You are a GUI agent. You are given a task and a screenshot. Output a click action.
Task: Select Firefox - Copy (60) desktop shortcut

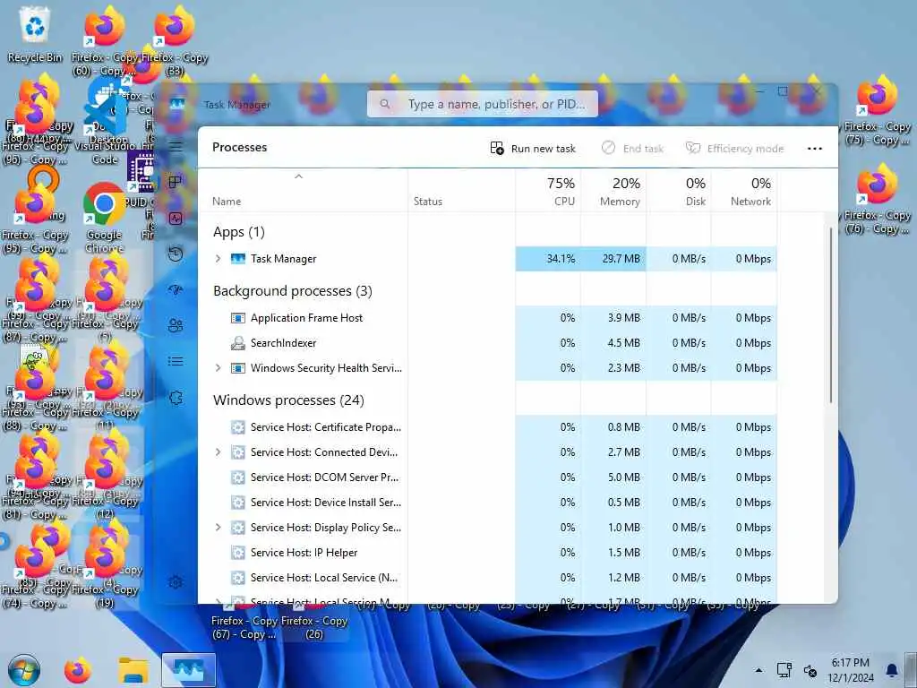104,41
